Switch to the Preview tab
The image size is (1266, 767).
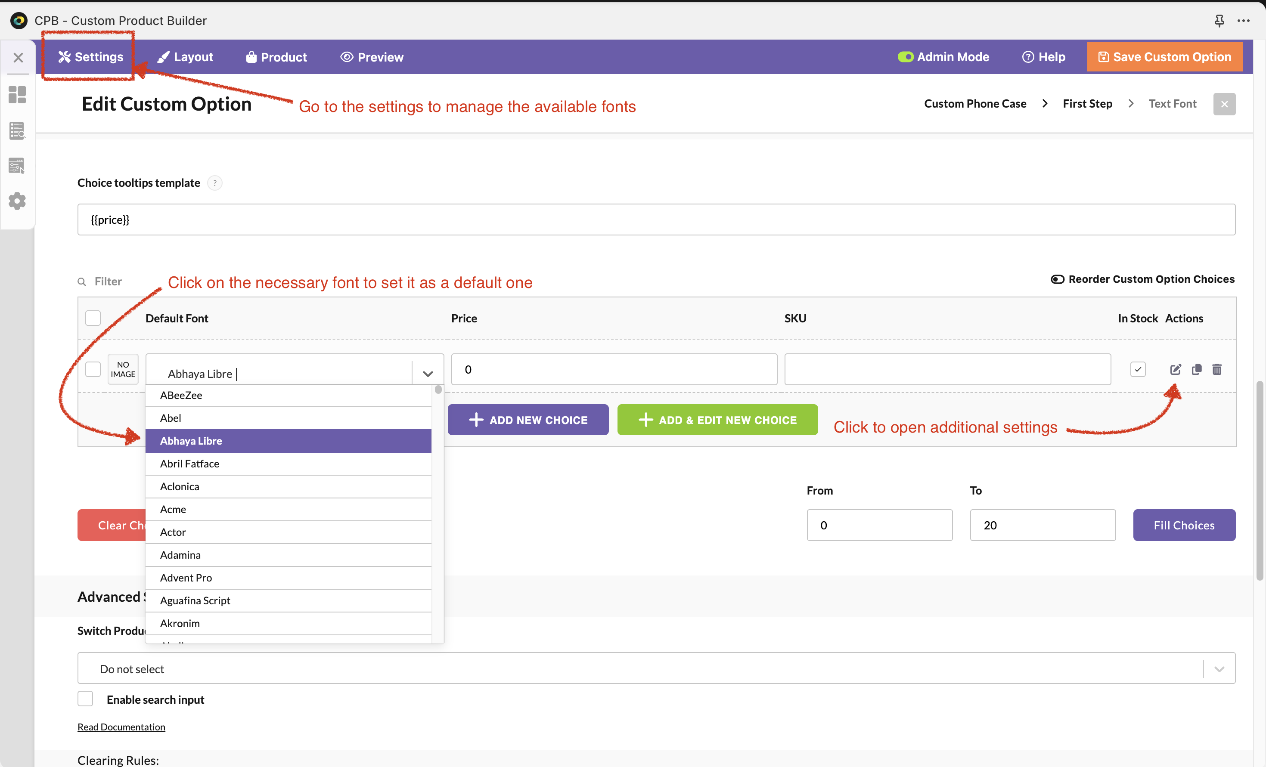point(372,57)
